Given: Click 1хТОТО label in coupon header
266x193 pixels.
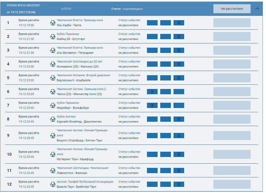Looking at the screenshot, I should pyautogui.click(x=66, y=9).
